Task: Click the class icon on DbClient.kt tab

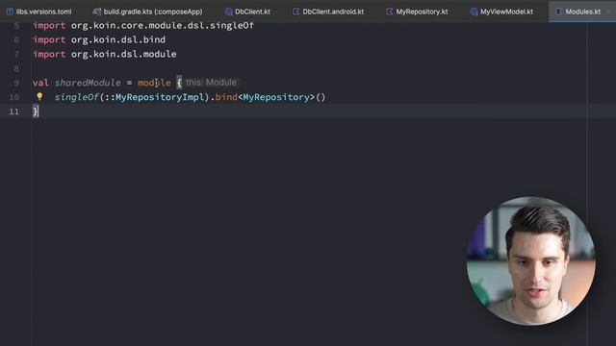Action: [x=228, y=12]
